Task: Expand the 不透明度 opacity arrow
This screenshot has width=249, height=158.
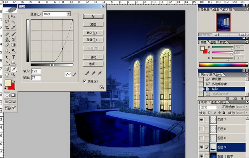Action: coord(246,107)
